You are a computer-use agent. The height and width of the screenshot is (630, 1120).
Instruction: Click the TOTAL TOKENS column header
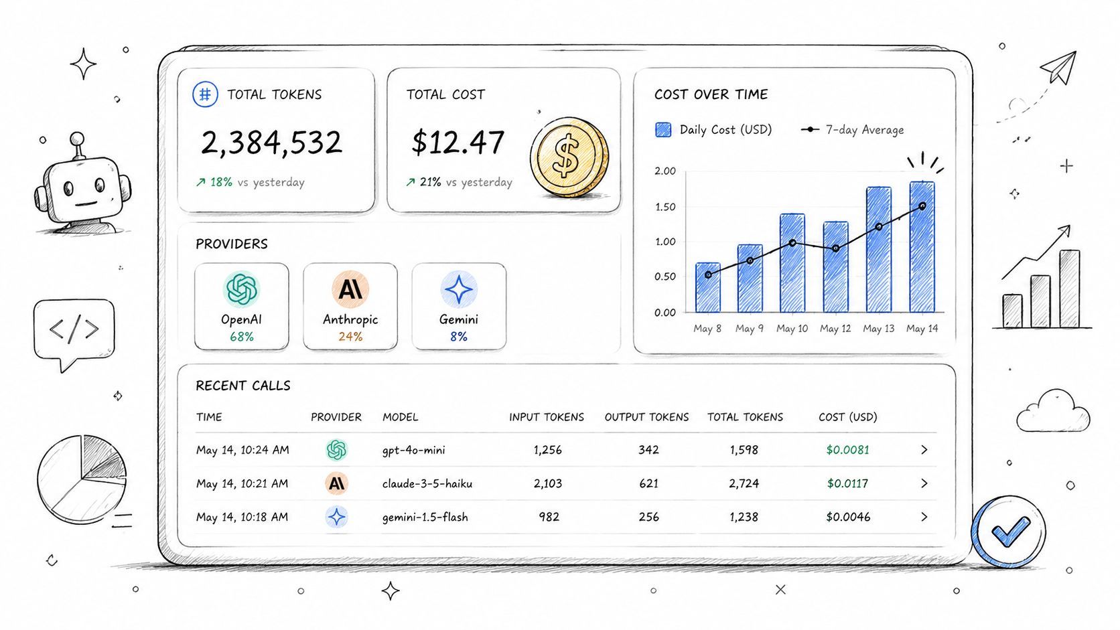746,417
